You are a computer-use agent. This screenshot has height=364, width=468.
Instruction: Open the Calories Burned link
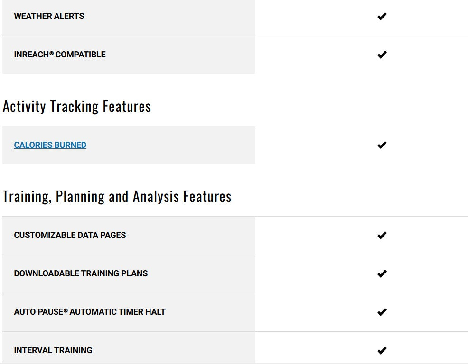pos(50,145)
